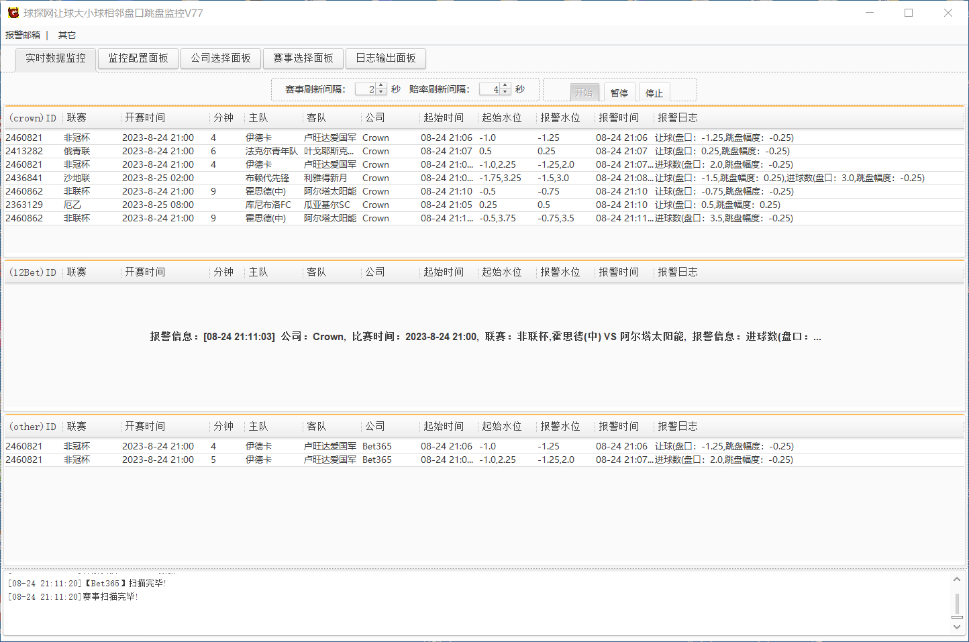Click log line 【Bet365】扫描完毕!
Image resolution: width=969 pixels, height=642 pixels.
click(x=87, y=584)
